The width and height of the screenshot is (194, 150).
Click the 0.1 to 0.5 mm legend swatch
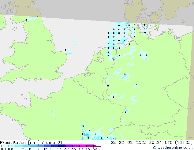click(5, 146)
